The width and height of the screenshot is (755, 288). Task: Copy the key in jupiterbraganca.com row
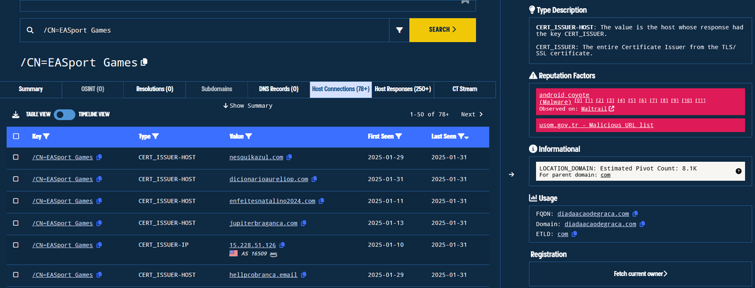pos(99,223)
